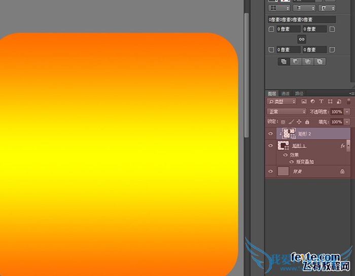The height and width of the screenshot is (276, 355).
Task: Click the bottom-left corner radius input field
Action: 289,50
